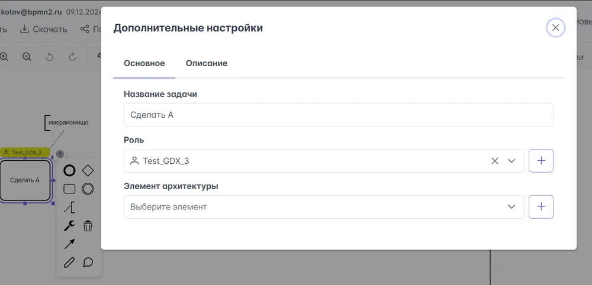This screenshot has height=285, width=592.
Task: Click the Test_GDX_3 role label on canvas
Action: (x=24, y=153)
